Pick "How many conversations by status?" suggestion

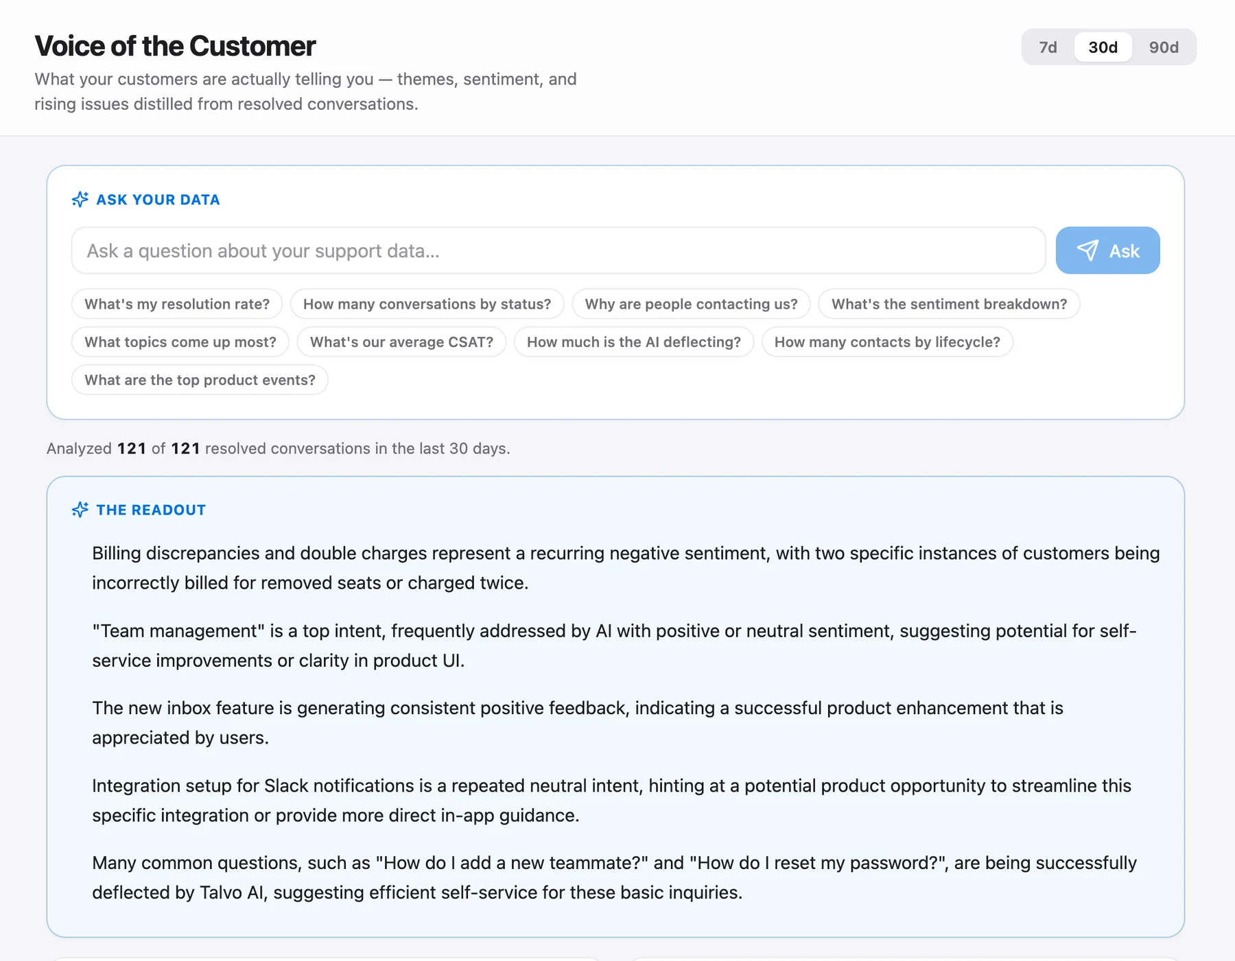(x=427, y=304)
